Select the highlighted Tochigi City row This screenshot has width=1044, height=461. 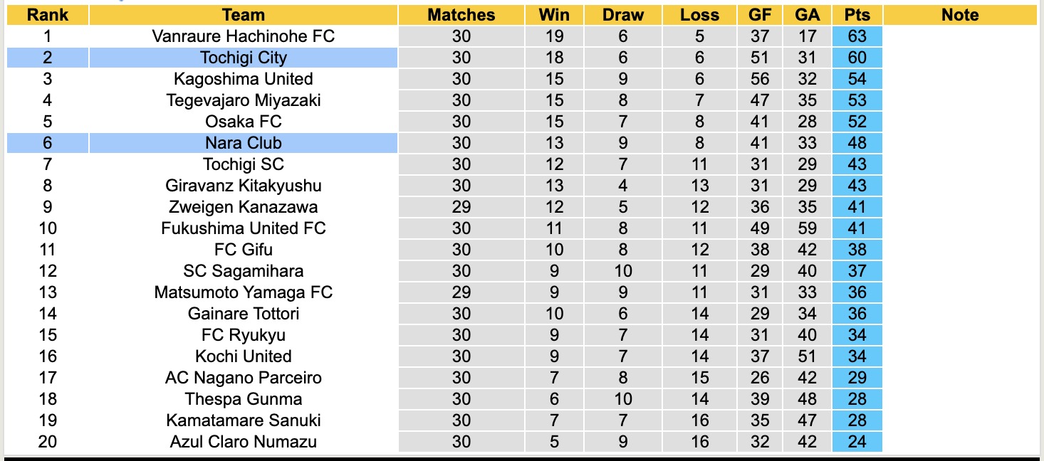point(243,58)
